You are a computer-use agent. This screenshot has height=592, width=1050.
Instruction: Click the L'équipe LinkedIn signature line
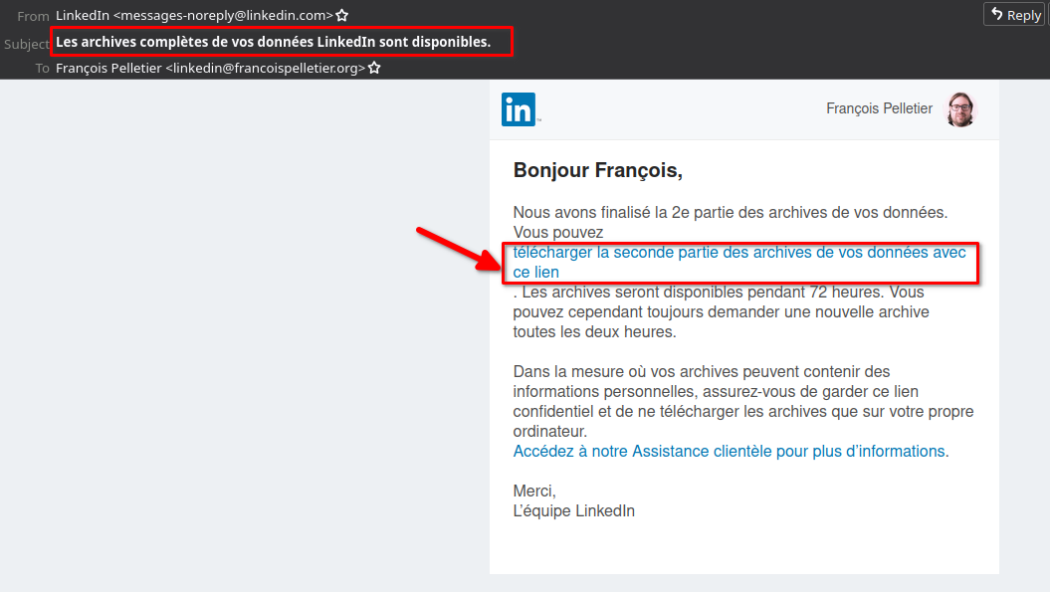click(x=574, y=511)
